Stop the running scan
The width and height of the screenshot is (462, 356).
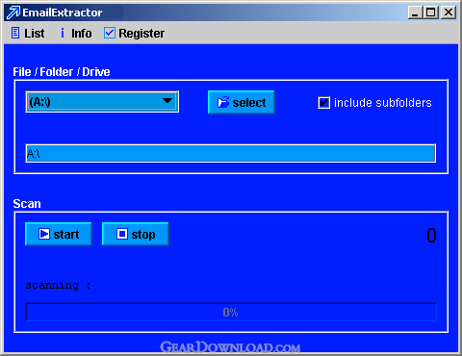(136, 234)
